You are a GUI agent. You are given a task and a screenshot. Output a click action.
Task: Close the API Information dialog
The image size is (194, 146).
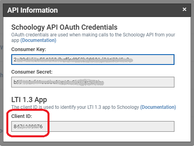point(184,9)
